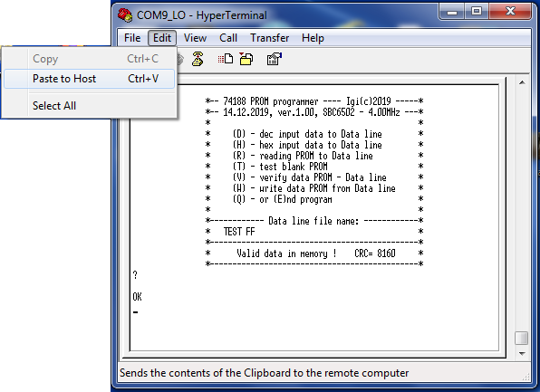Click the Disconnect phone toolbar icon
The image size is (540, 392).
point(198,59)
